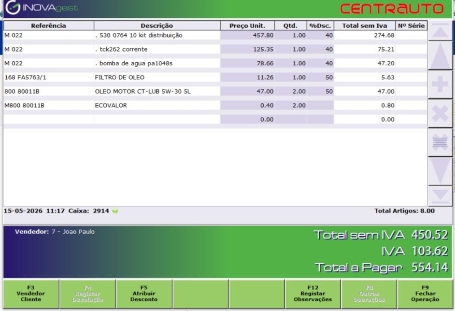The image size is (455, 311).
Task: Click quantity cell of ECOVALOR row
Action: pyautogui.click(x=290, y=105)
